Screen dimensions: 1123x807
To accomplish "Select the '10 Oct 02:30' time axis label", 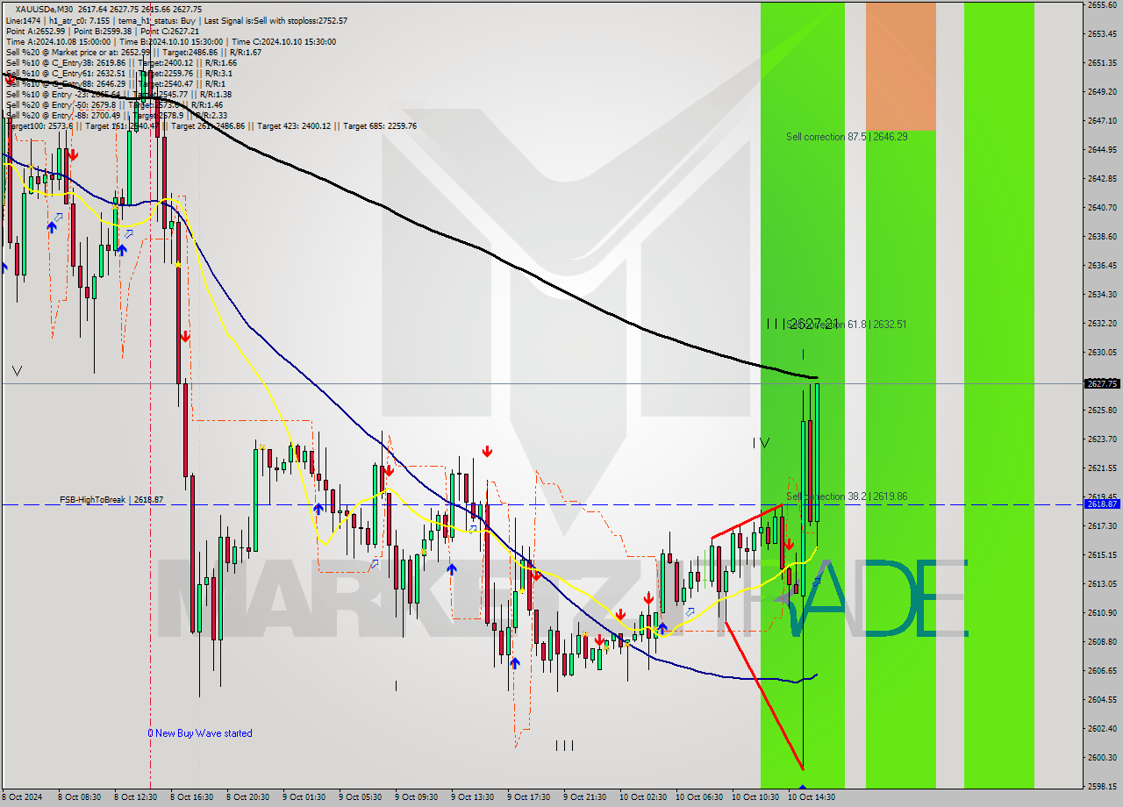I will pyautogui.click(x=644, y=797).
